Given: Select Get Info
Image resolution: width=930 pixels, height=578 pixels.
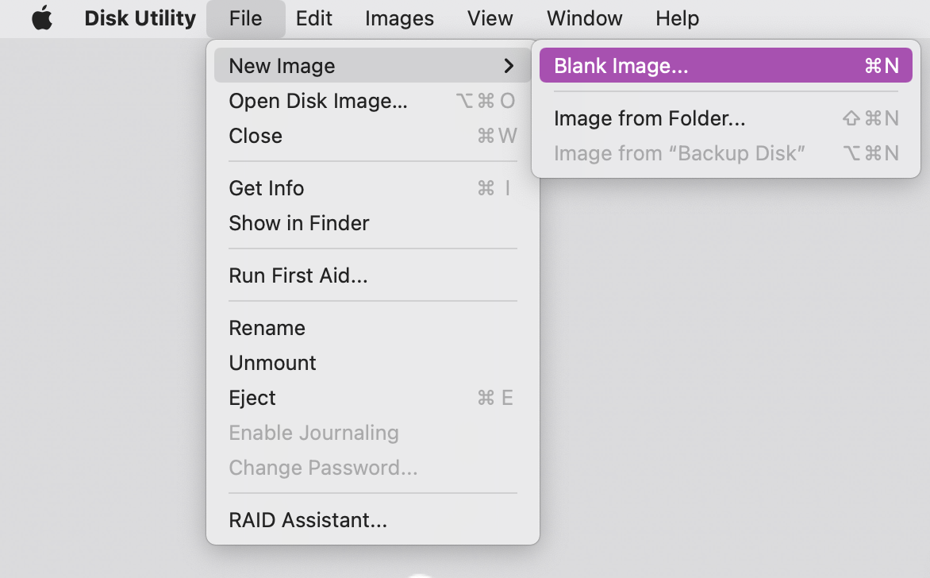Looking at the screenshot, I should (x=372, y=188).
